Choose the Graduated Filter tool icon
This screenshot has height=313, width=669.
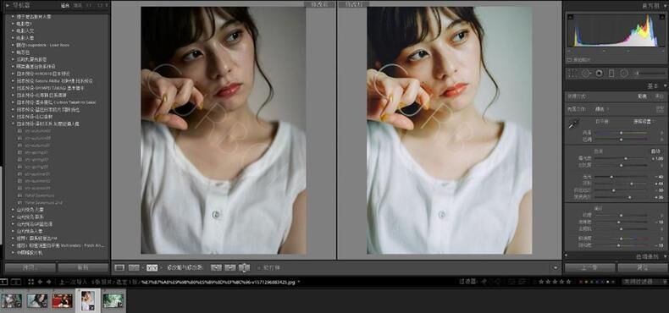point(611,74)
